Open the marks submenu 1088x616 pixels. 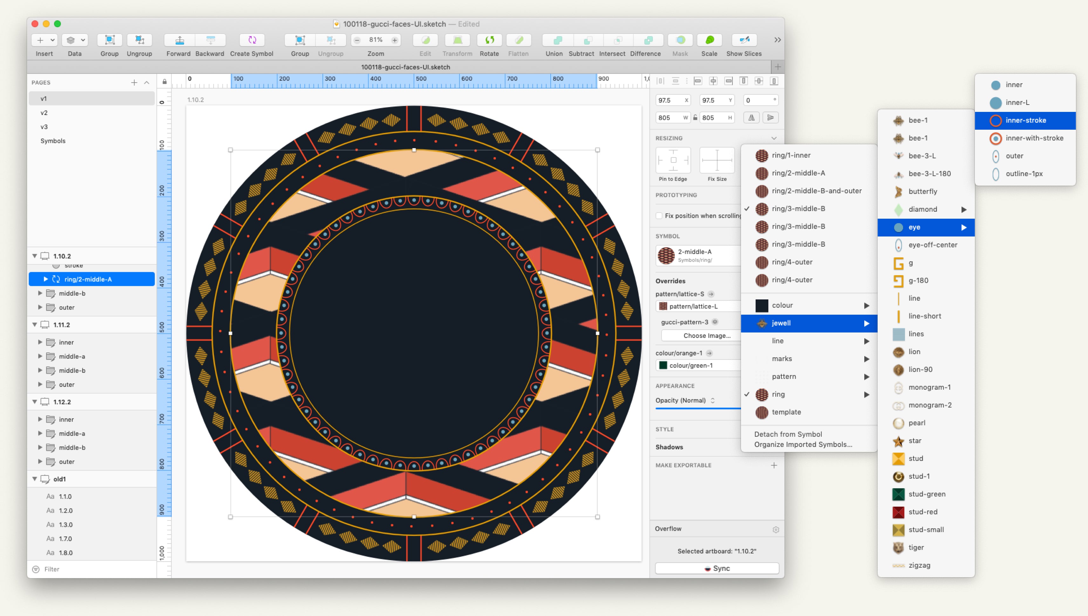[x=809, y=359]
